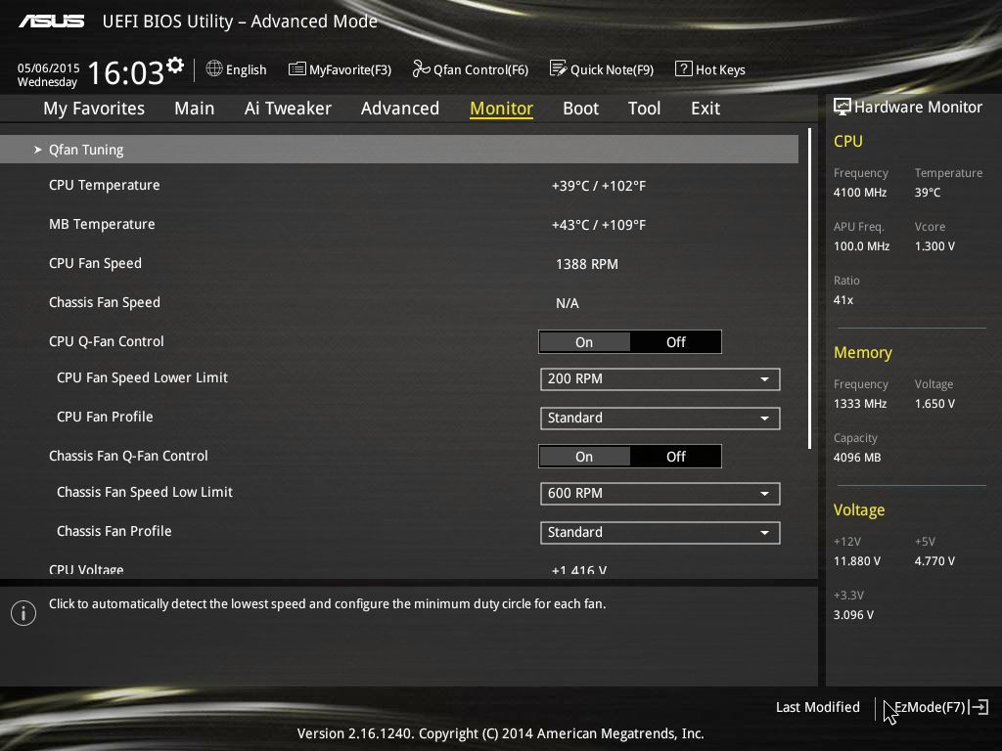The height and width of the screenshot is (751, 1002).
Task: Click the info icon in help panel
Action: point(23,613)
